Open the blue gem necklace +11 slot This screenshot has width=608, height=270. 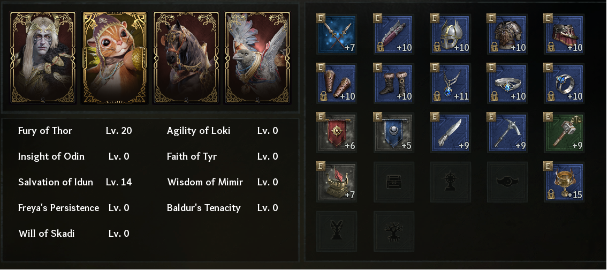450,84
